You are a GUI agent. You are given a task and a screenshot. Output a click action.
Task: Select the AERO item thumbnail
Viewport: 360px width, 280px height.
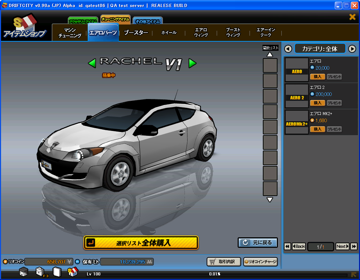pos(297,70)
